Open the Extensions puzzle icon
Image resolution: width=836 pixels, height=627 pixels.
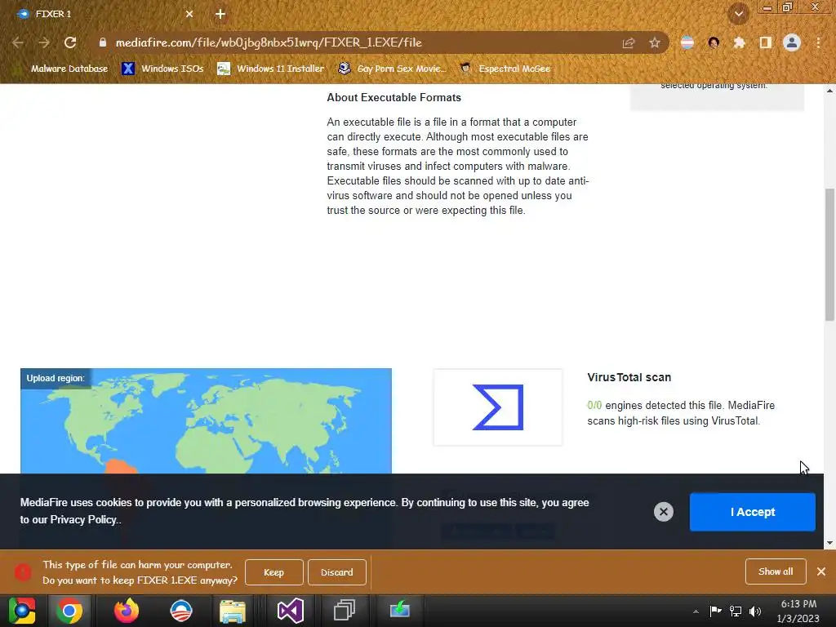tap(739, 42)
